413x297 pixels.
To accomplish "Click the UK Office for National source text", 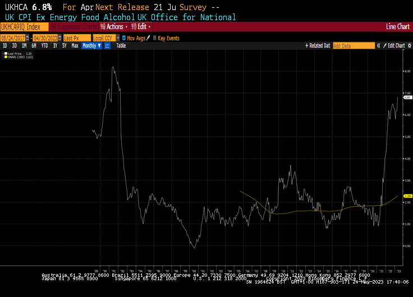I will coord(186,17).
